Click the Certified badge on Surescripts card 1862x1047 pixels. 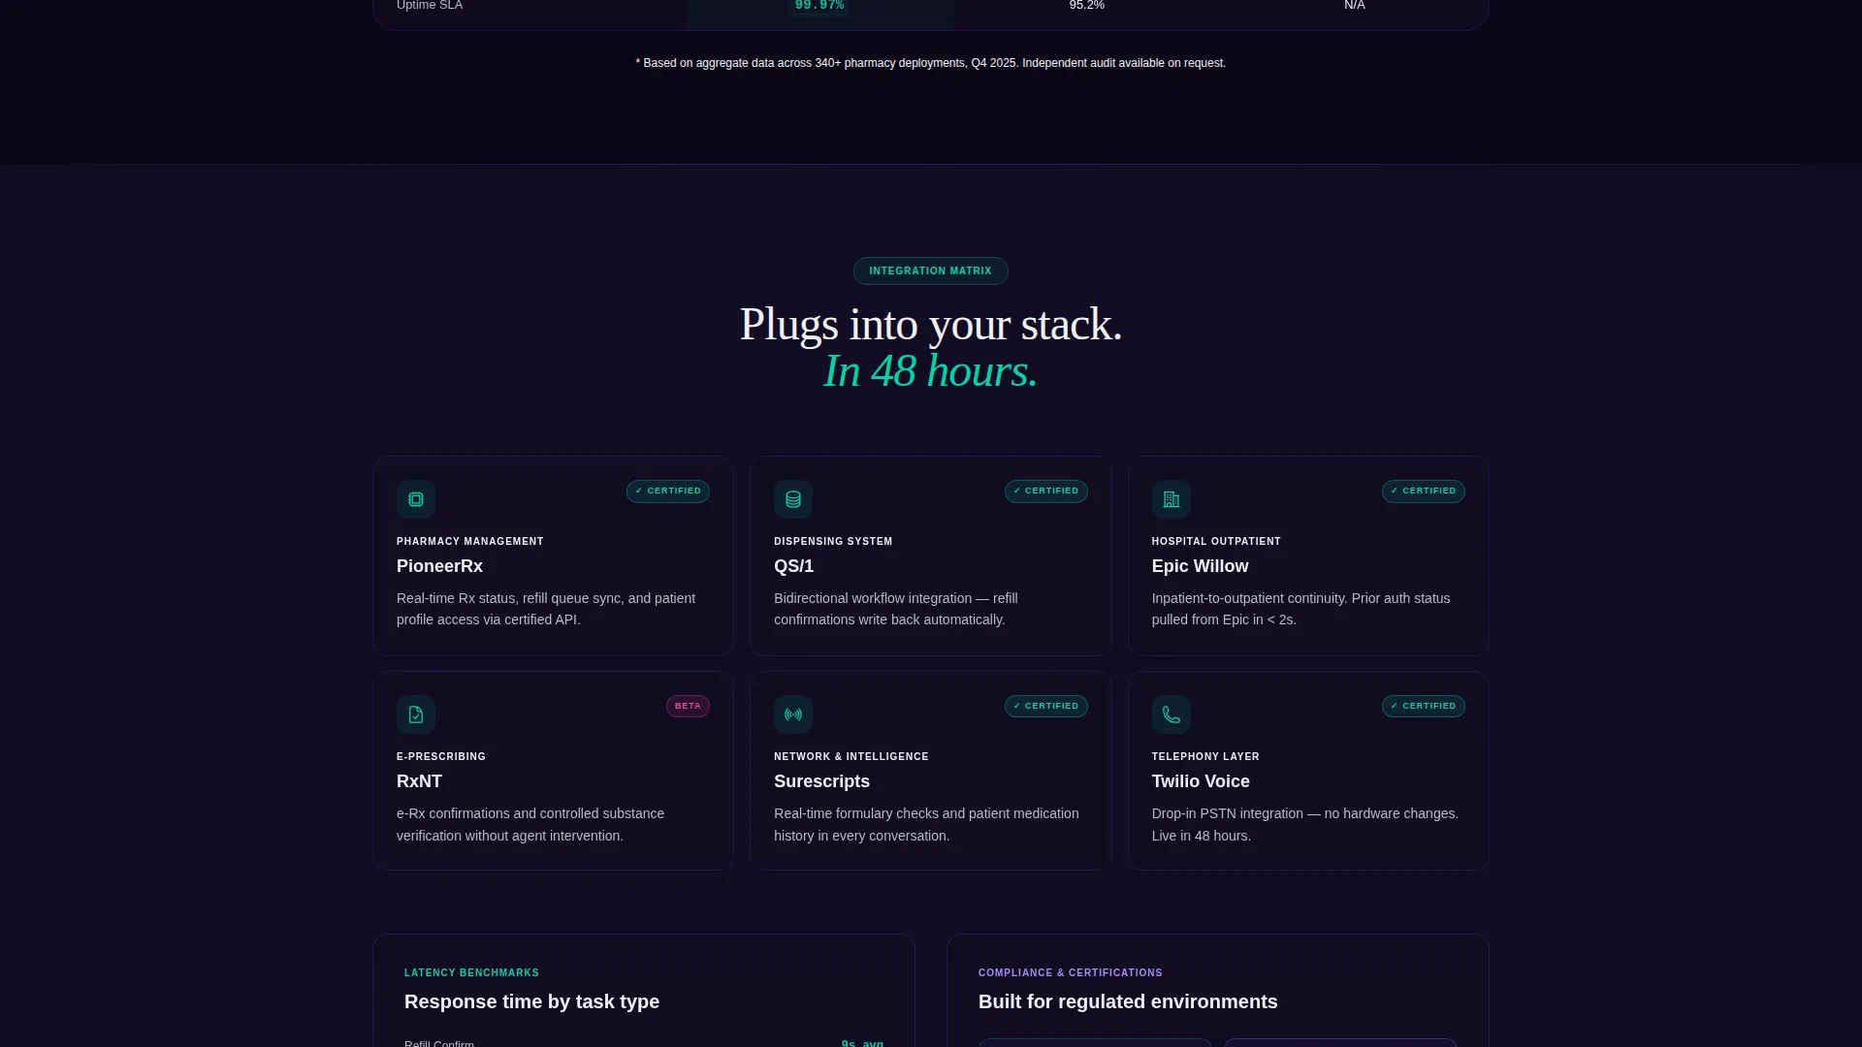(x=1045, y=706)
